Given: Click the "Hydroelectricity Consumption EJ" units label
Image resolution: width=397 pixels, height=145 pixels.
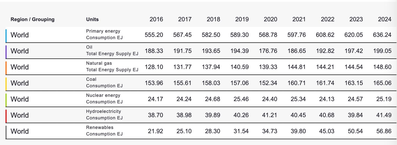Looking at the screenshot, I should [x=104, y=115].
